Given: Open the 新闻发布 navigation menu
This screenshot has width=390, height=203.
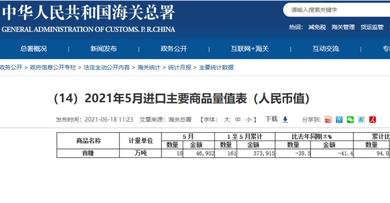Looking at the screenshot, I should pyautogui.click(x=104, y=49).
